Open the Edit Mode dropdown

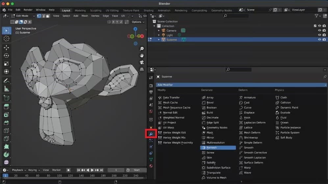click(23, 16)
